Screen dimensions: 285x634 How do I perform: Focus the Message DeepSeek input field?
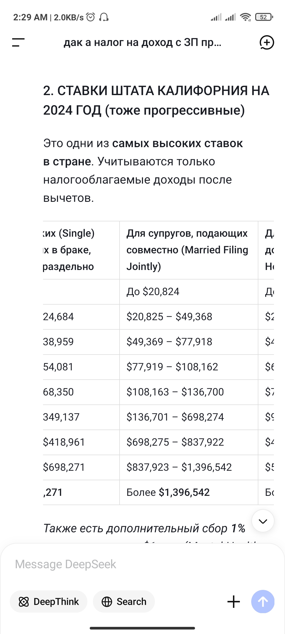[x=142, y=564]
